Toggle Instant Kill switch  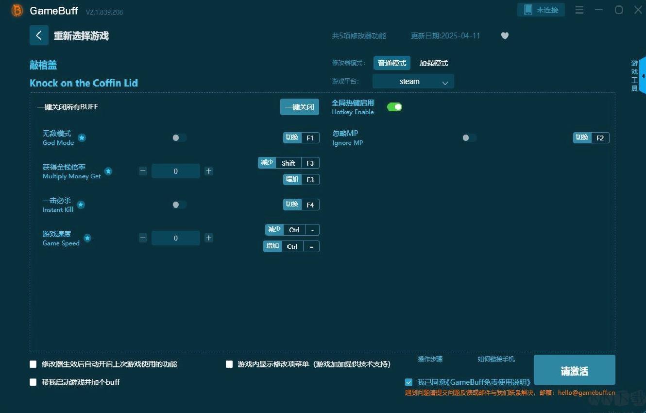point(179,205)
